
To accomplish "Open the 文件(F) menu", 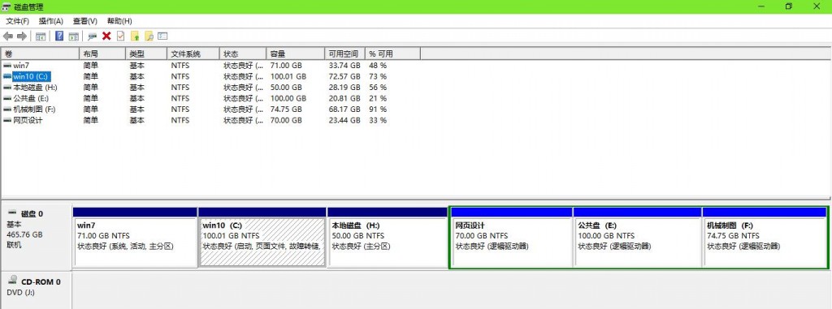I will pyautogui.click(x=18, y=21).
